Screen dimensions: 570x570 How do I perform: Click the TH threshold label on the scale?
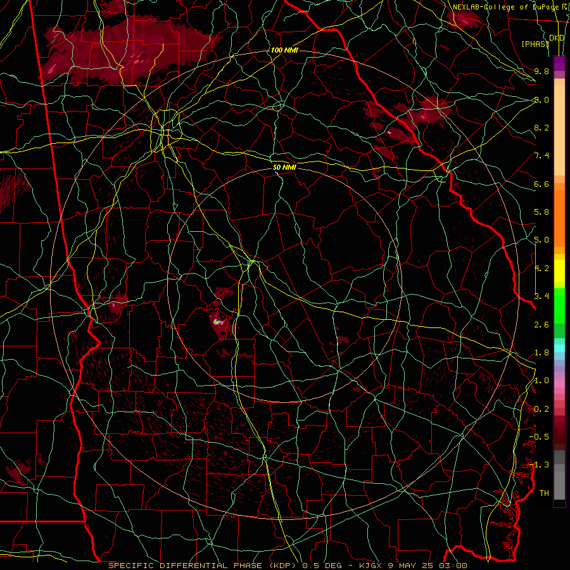(544, 493)
